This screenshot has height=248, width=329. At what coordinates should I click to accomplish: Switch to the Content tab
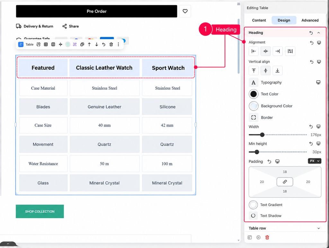point(259,20)
